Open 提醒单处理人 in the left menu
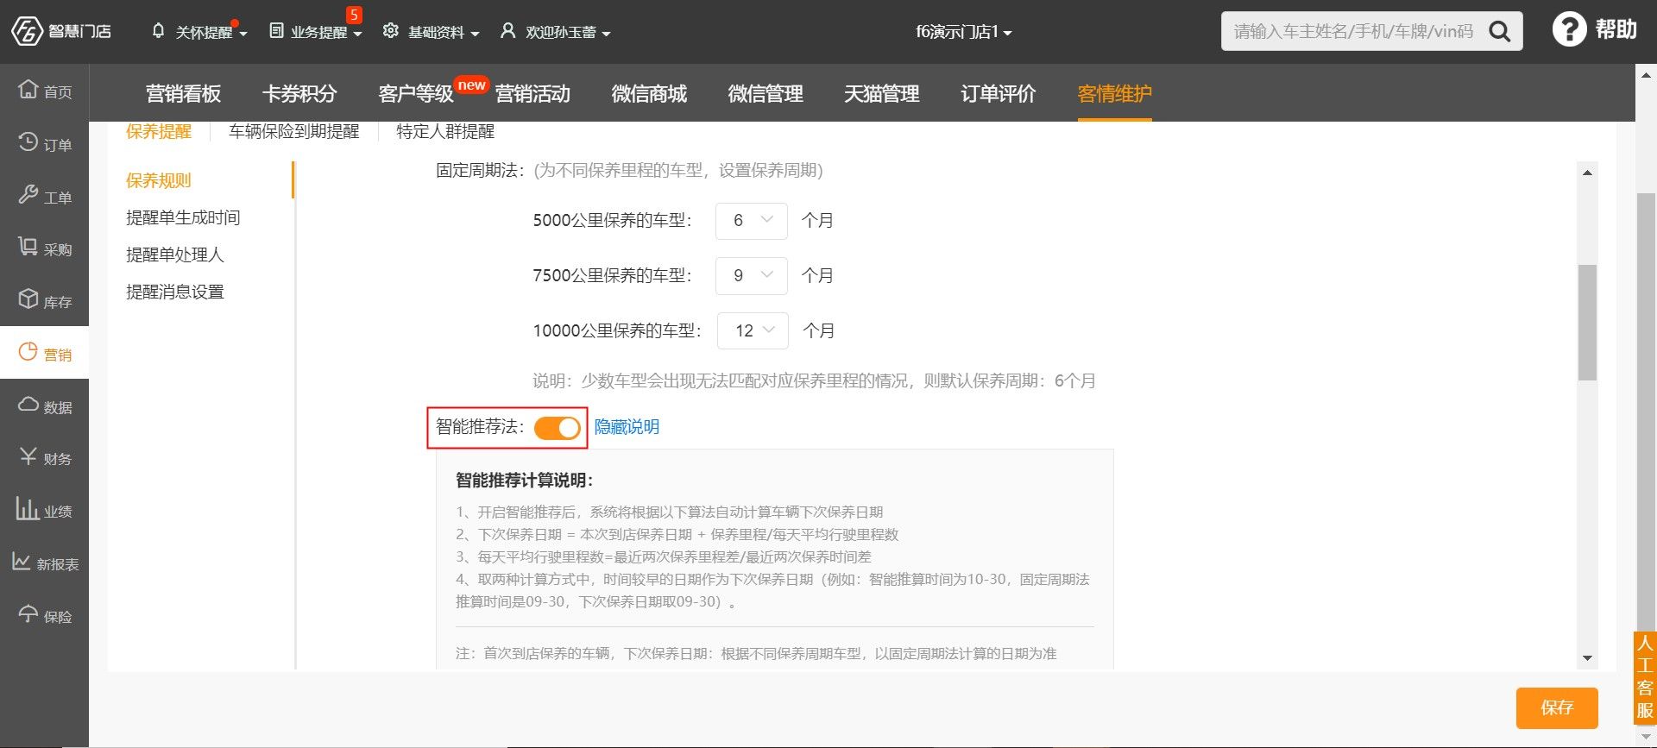The height and width of the screenshot is (748, 1657). (x=175, y=255)
